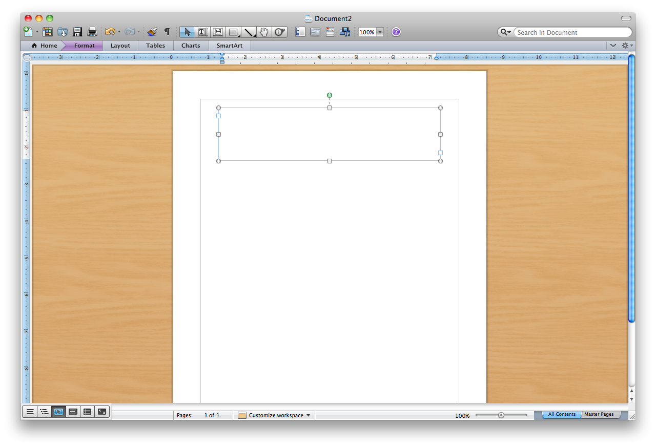
Task: Switch to Draft view button
Action: (30, 411)
